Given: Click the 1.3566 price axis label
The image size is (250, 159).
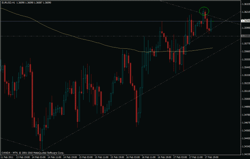Looking at the screenshot, I should (246, 52).
